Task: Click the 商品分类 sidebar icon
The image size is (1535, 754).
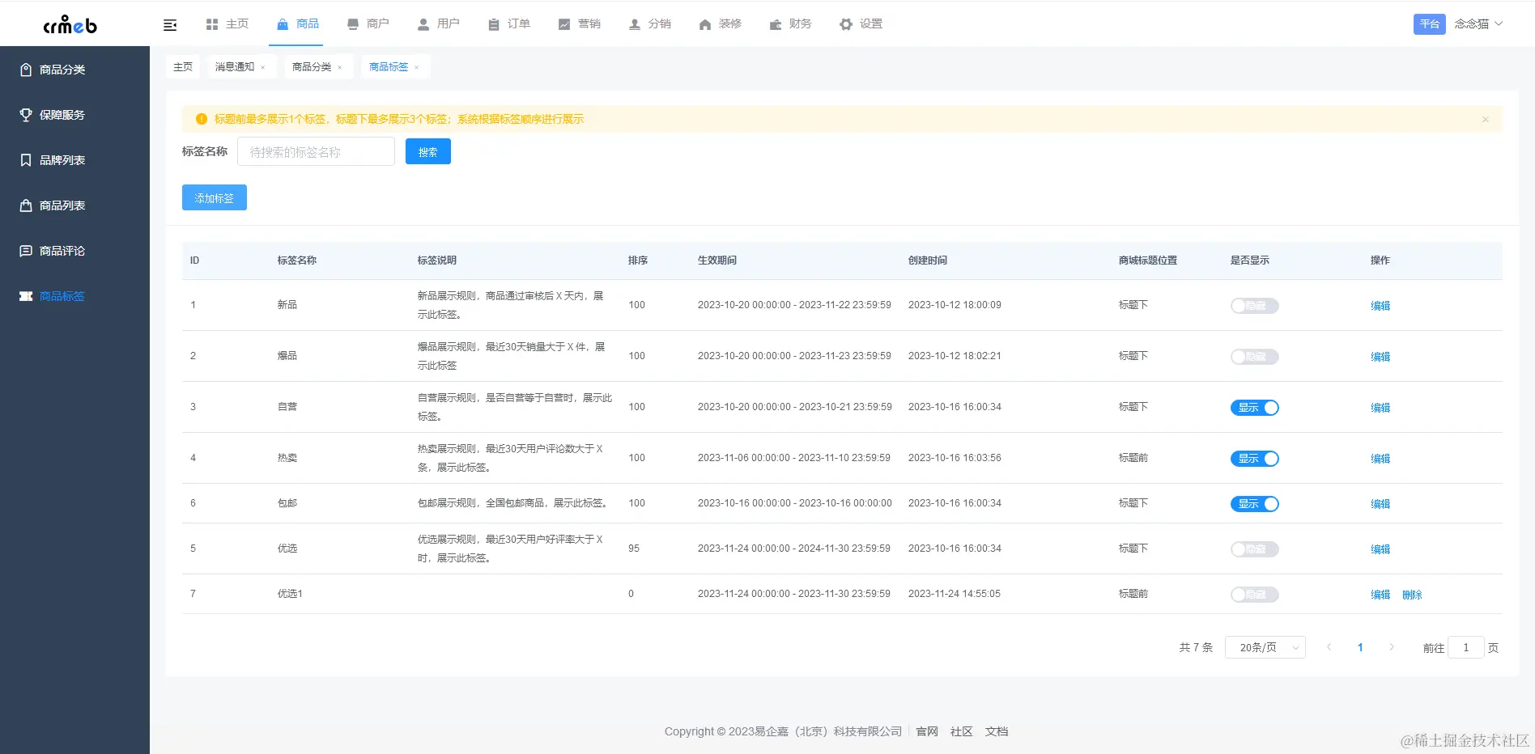Action: [x=26, y=70]
